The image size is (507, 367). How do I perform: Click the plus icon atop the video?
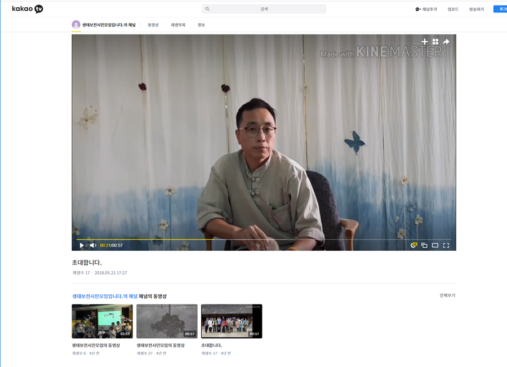click(x=425, y=42)
